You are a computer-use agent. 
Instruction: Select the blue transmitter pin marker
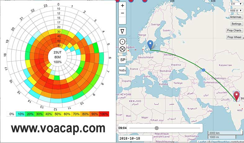(x=150, y=45)
